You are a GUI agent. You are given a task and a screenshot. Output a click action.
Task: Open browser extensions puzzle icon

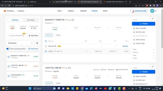tap(151, 6)
